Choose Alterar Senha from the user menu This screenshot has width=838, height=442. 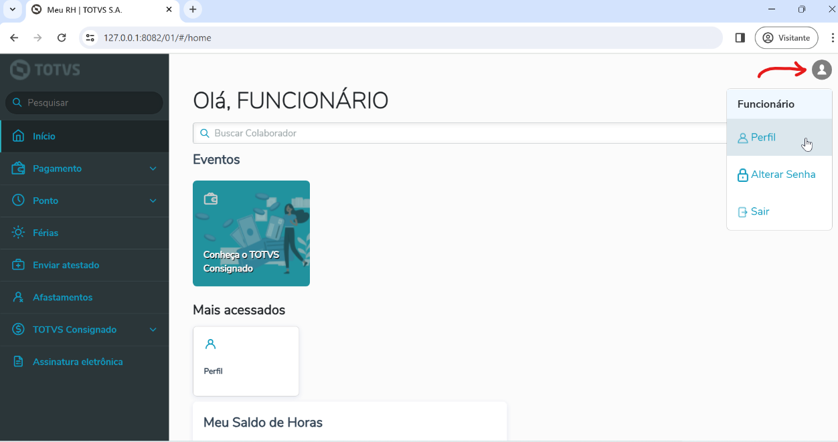point(782,175)
